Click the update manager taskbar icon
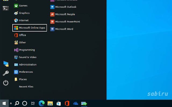172x107 pixels. (84, 104)
